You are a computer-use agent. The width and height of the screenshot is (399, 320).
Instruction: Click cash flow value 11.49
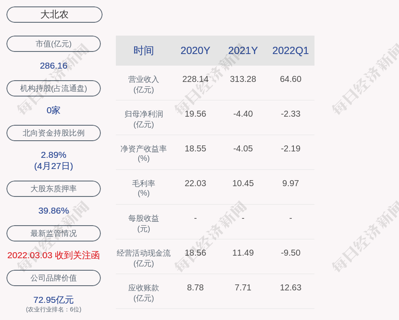click(243, 253)
